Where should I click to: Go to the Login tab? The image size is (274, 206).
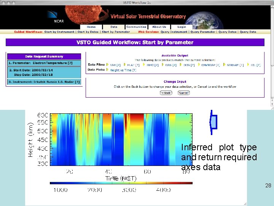click(x=182, y=27)
